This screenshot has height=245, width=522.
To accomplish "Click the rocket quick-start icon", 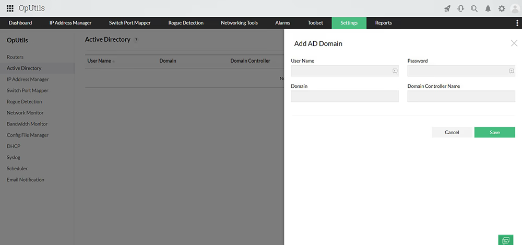I will 447,9.
